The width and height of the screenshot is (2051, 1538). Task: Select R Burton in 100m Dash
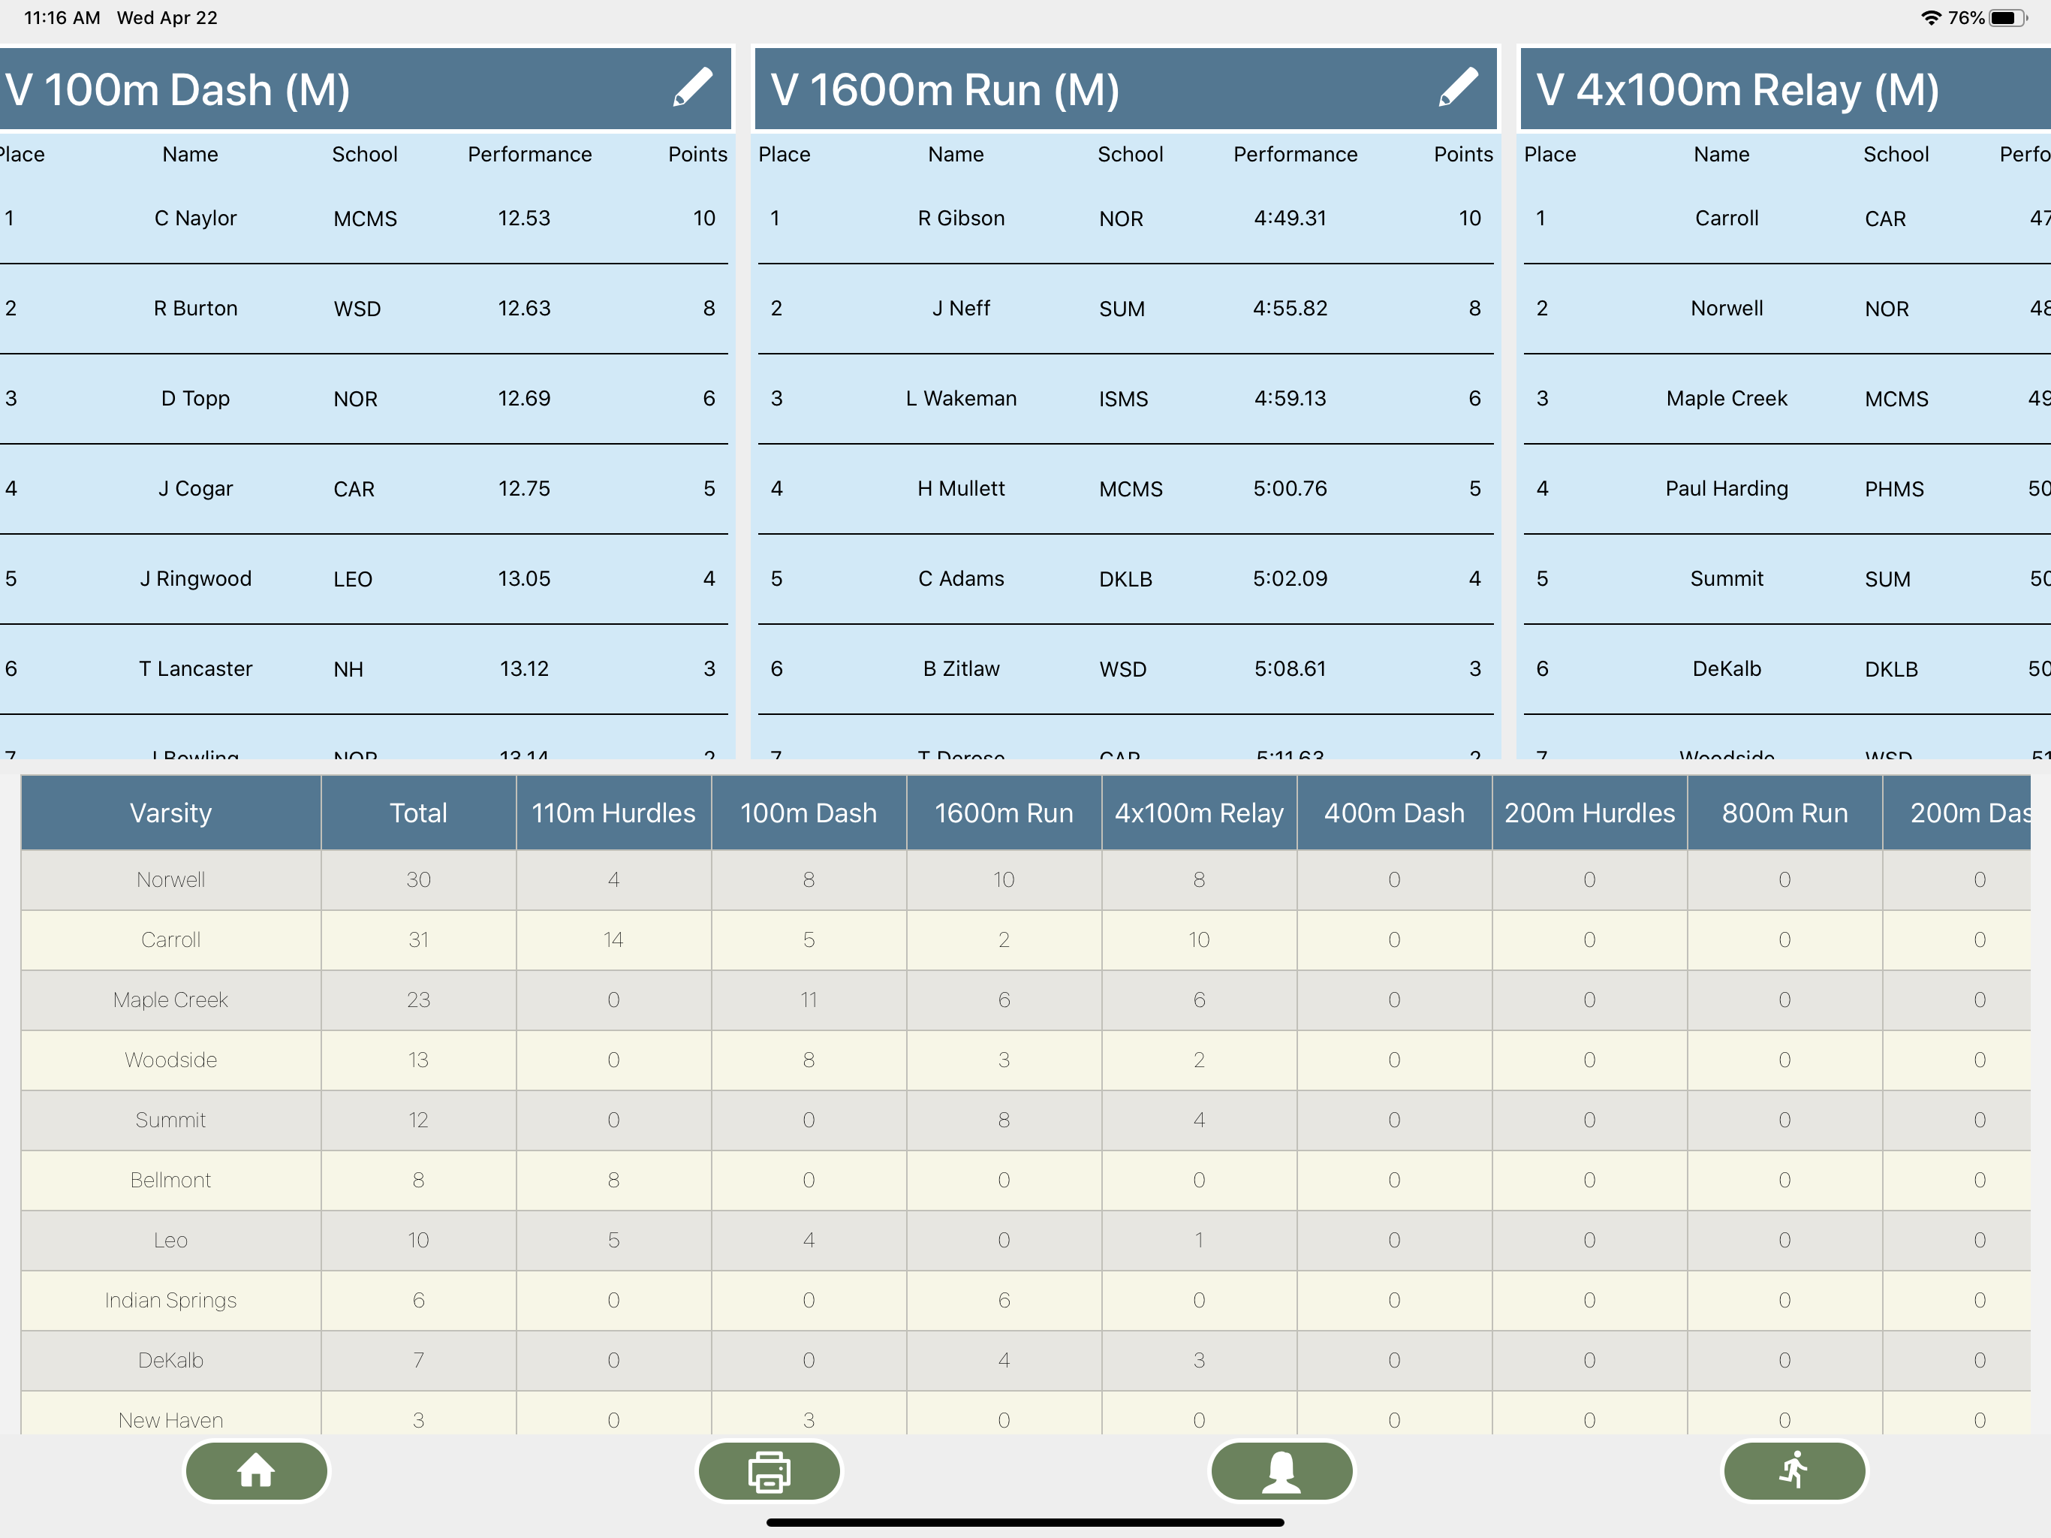click(x=196, y=308)
